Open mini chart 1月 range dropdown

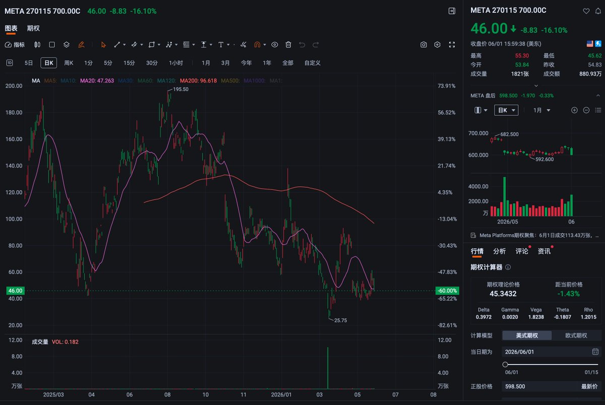[x=541, y=110]
